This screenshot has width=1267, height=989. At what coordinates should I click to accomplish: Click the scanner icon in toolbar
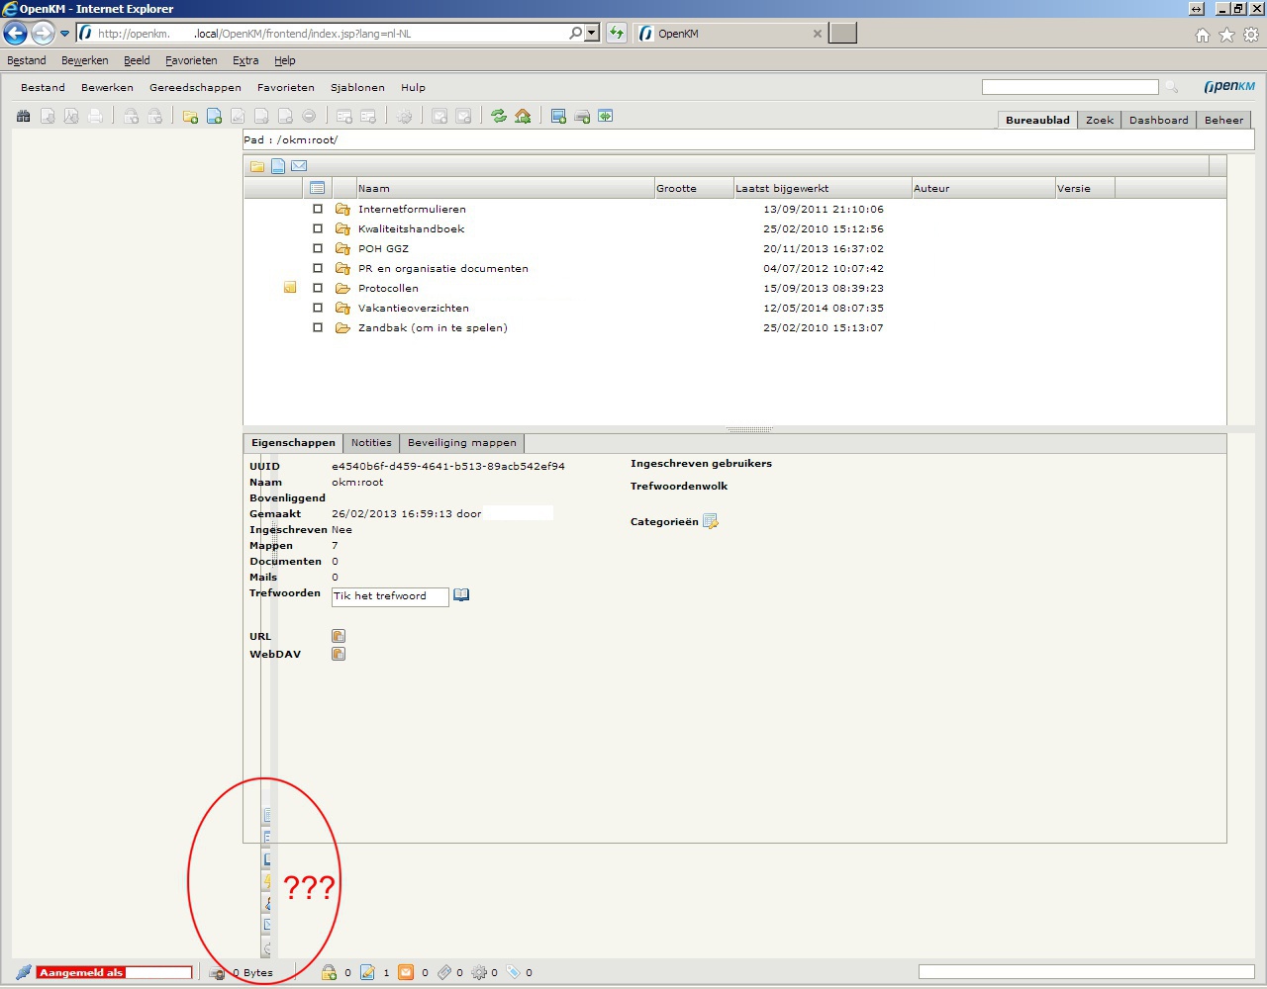pos(582,117)
